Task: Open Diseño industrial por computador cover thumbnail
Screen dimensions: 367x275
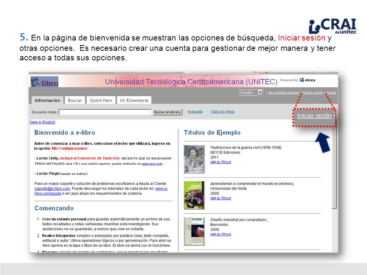Action: pyautogui.click(x=194, y=231)
